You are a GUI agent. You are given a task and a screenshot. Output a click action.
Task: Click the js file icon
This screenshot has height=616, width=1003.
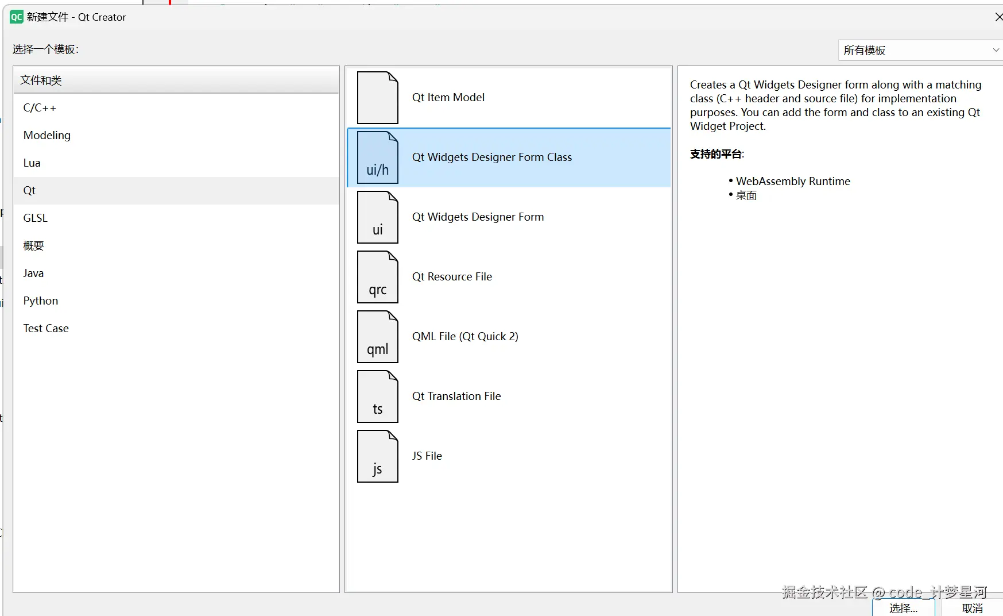click(x=377, y=456)
